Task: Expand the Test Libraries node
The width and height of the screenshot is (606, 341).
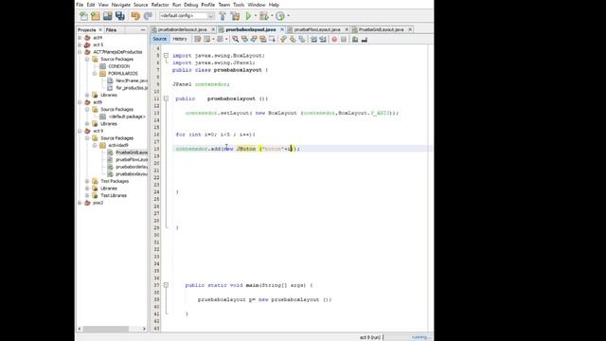Action: (87, 196)
